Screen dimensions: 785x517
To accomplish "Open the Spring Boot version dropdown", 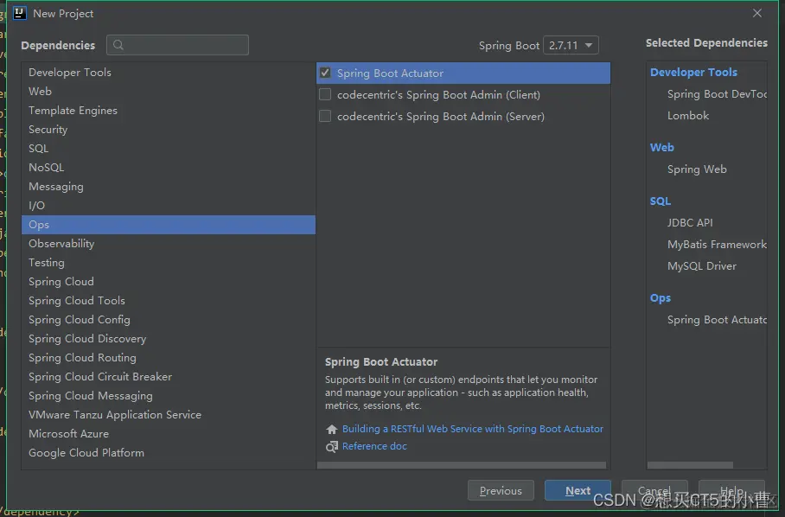I will tap(571, 45).
